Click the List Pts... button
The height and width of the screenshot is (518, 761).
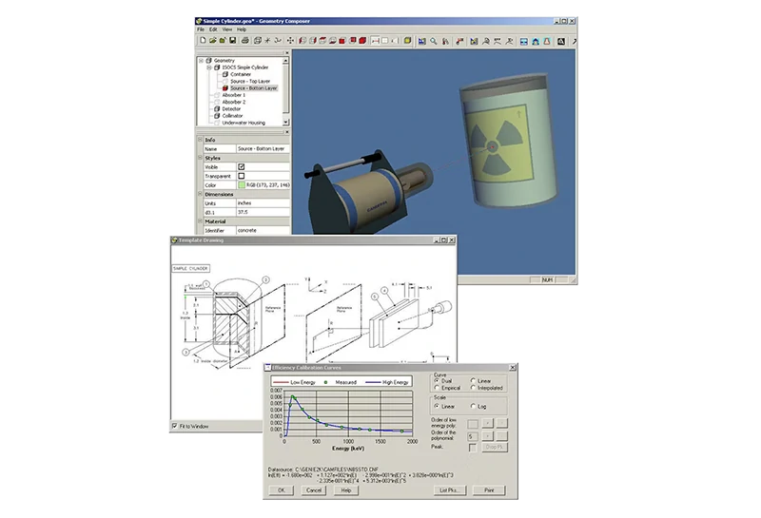[449, 490]
